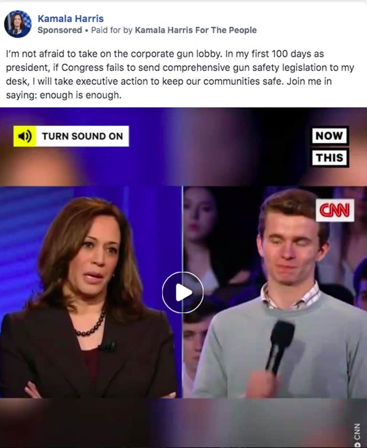
Task: Click the NOW logo box
Action: tap(329, 136)
